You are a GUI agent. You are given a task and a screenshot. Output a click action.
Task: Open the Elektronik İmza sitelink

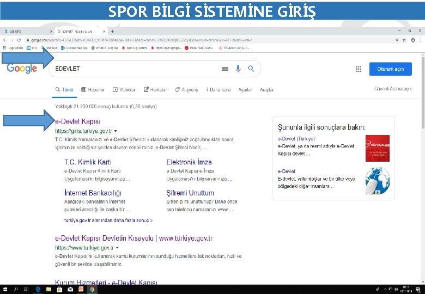[189, 162]
